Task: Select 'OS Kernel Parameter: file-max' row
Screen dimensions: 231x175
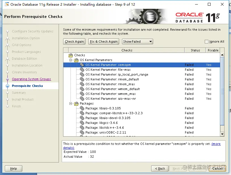Action: [x=142, y=70]
